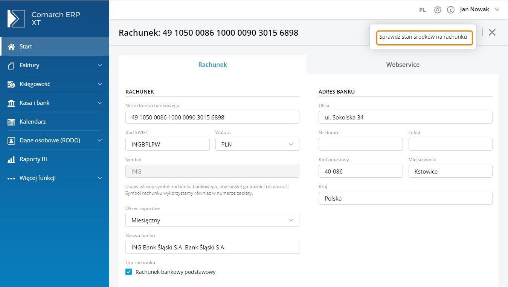Uncheck Rachunek bankowy podstawowy checkbox
The height and width of the screenshot is (287, 508).
tap(129, 272)
